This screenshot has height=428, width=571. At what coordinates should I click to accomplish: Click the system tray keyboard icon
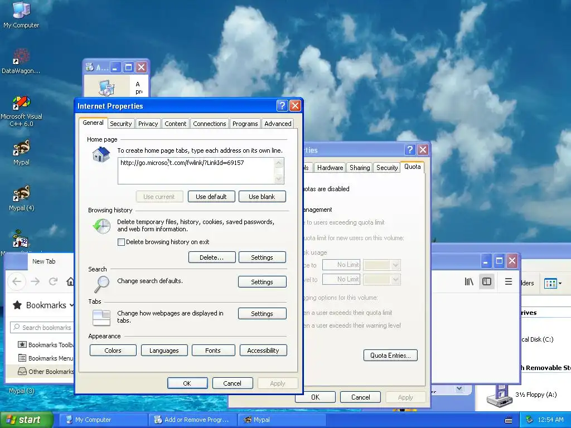click(509, 420)
